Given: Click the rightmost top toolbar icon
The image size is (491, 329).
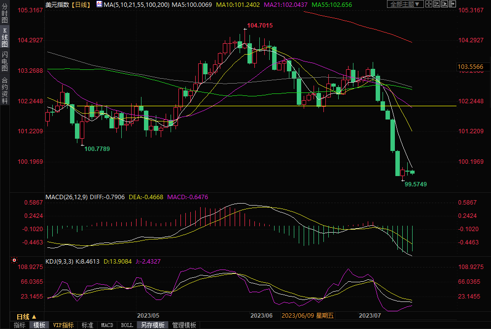Looking at the screenshot, I should click(452, 4).
